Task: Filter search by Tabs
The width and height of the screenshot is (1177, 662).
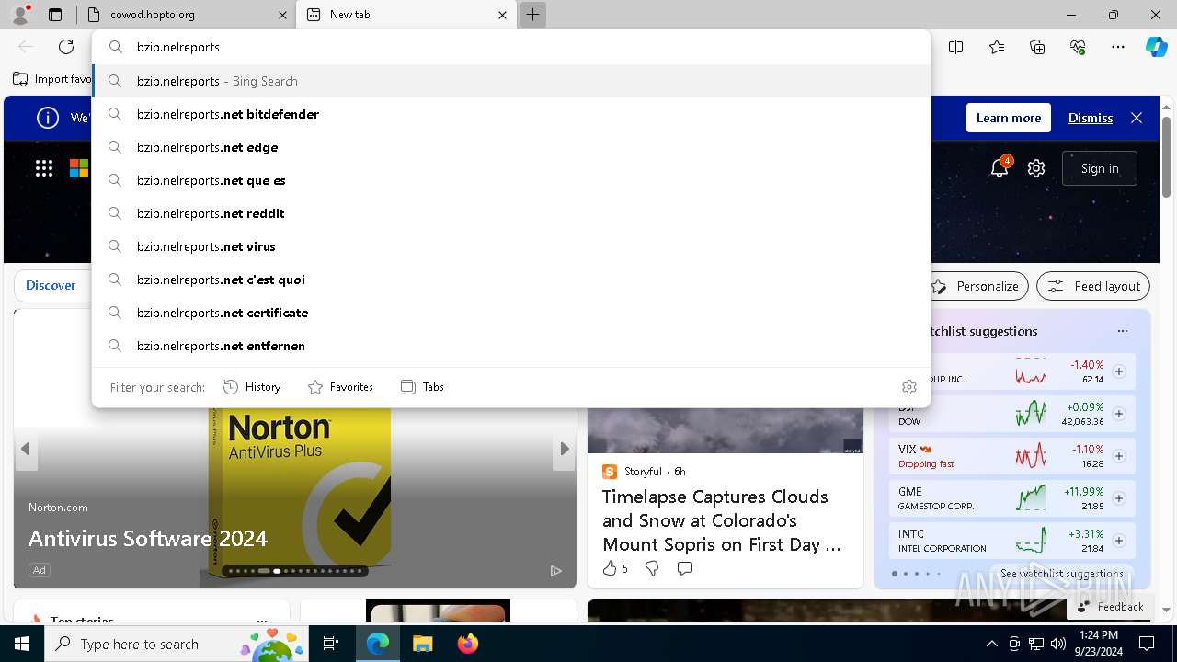Action: point(423,387)
